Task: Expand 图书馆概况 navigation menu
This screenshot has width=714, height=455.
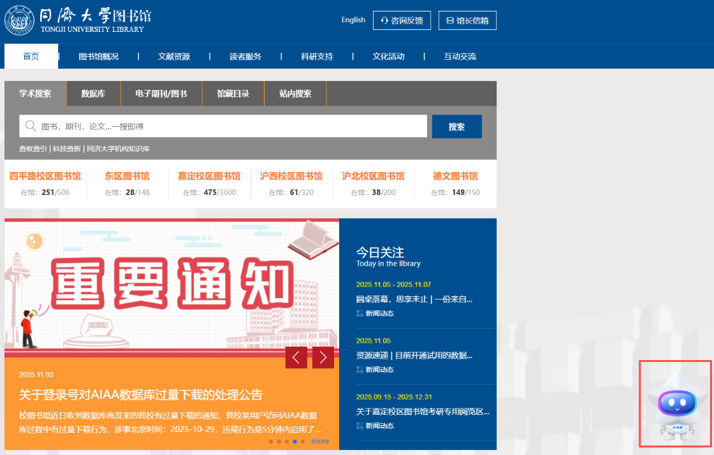Action: (x=98, y=56)
